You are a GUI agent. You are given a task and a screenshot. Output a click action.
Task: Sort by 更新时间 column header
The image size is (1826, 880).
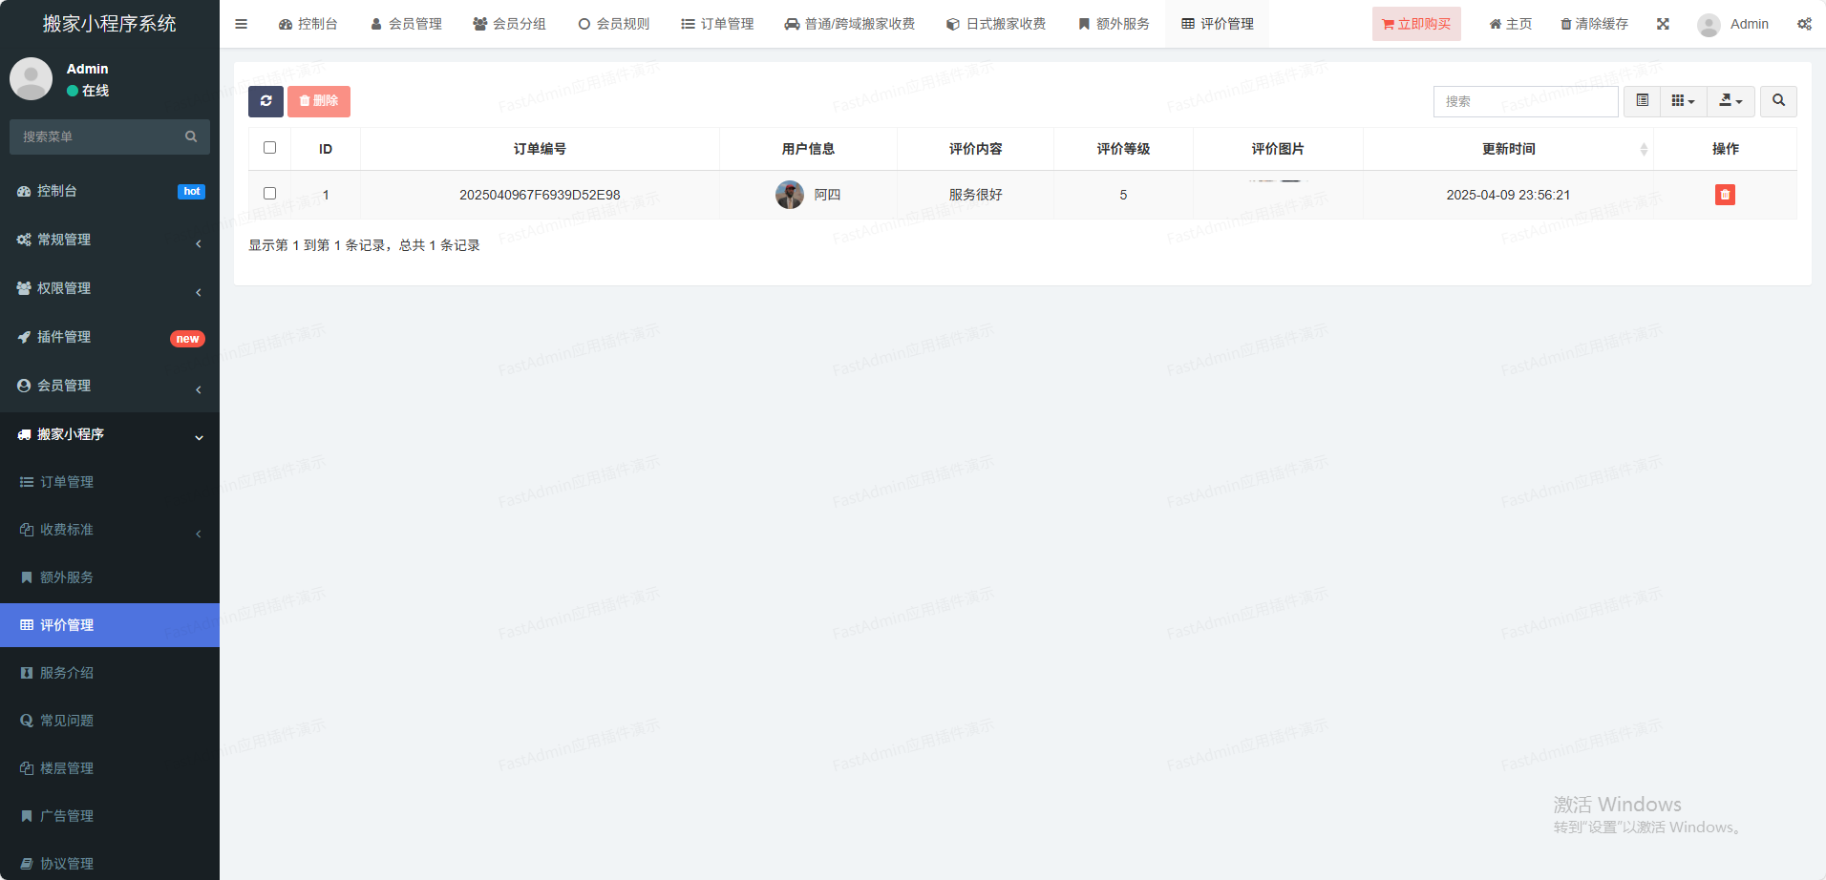point(1508,149)
